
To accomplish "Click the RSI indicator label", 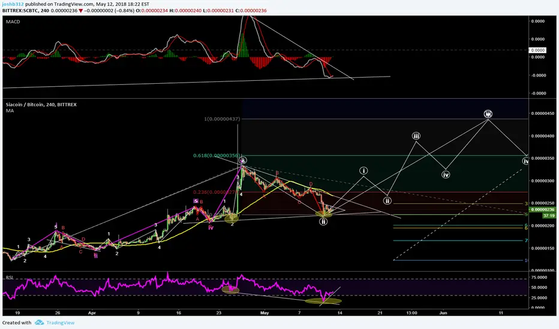I will click(x=10, y=278).
